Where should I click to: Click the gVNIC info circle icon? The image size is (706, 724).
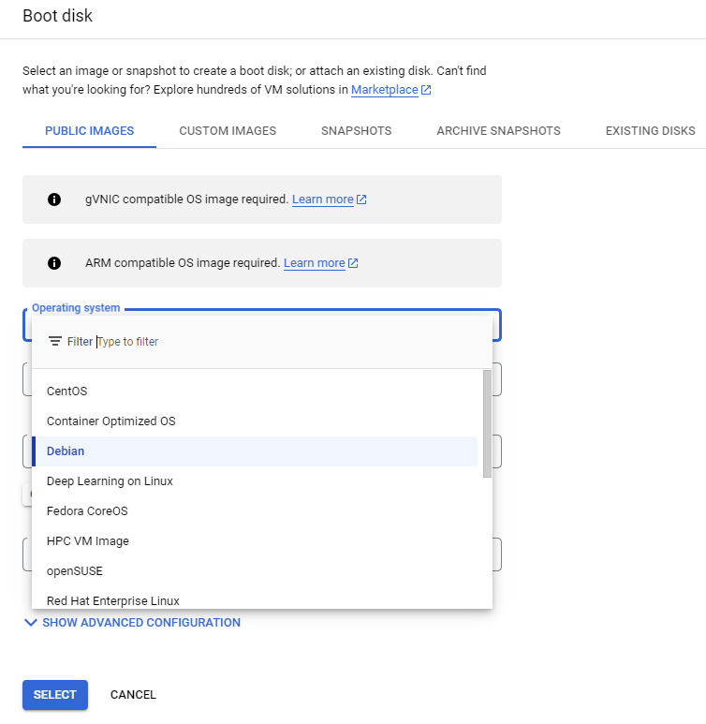click(x=54, y=199)
